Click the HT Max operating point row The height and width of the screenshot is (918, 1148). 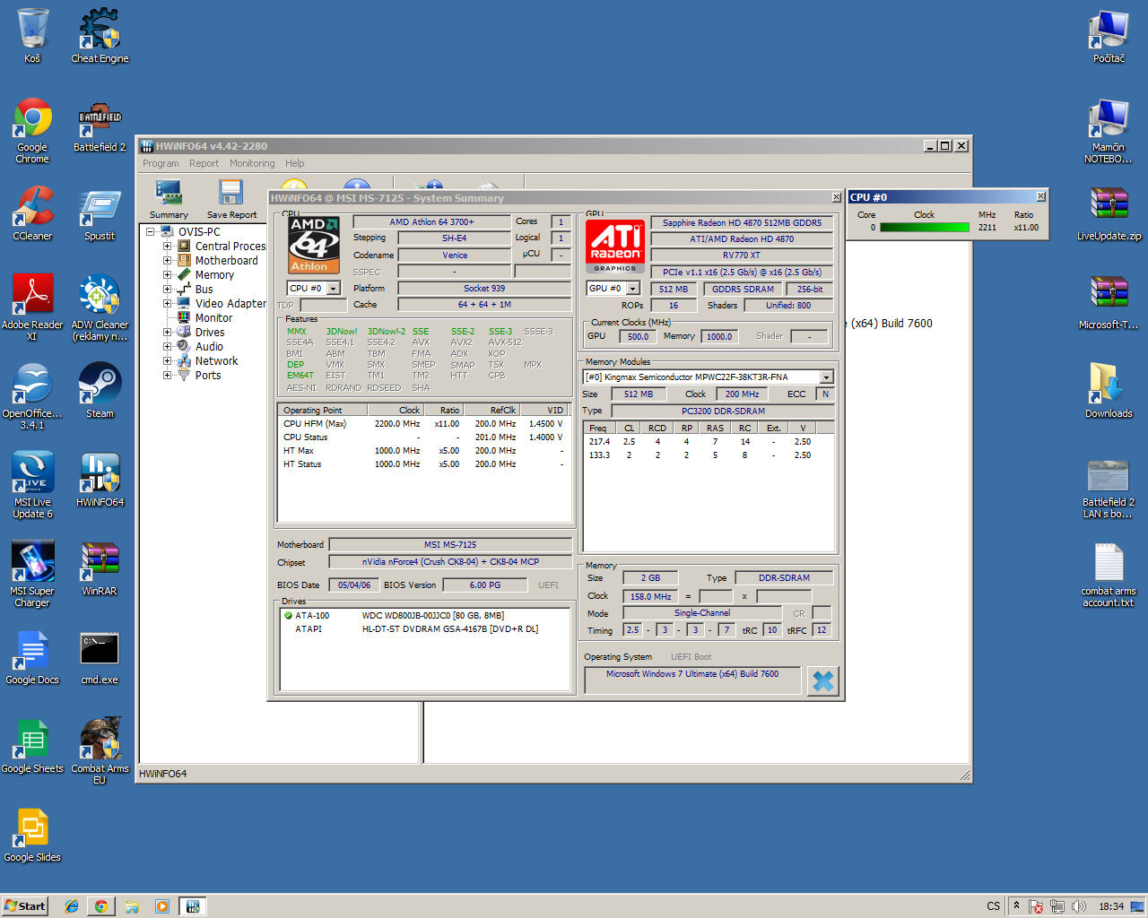pos(424,450)
